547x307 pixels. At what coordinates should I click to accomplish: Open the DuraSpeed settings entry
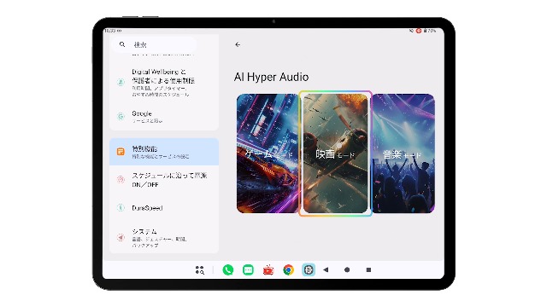[x=164, y=208]
